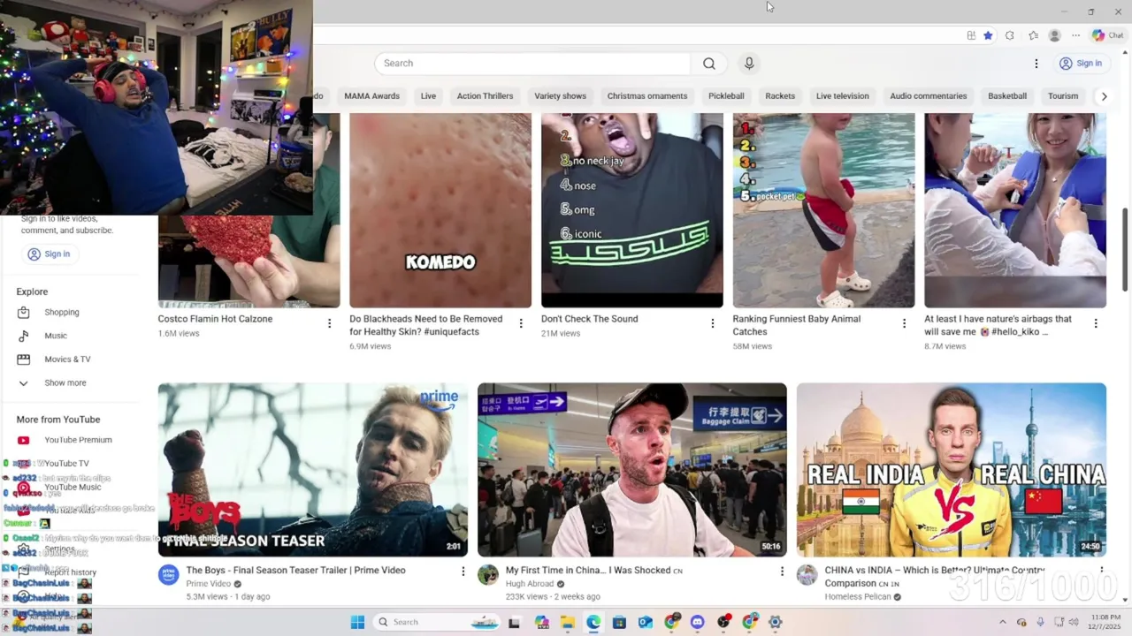Open Movies & TV in the sidebar

[67, 360]
